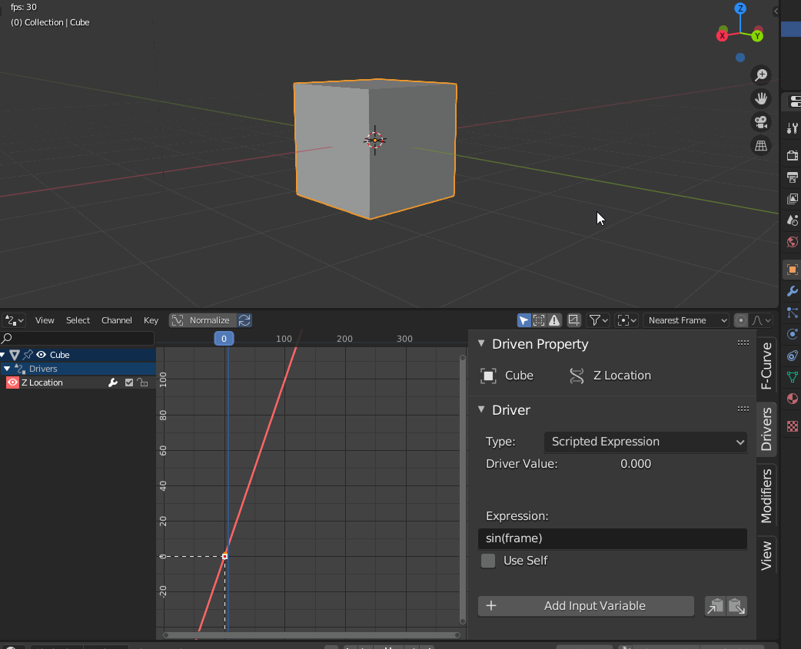Collapse the Driven Property panel header
Viewport: 801px width, 649px height.
click(x=482, y=344)
